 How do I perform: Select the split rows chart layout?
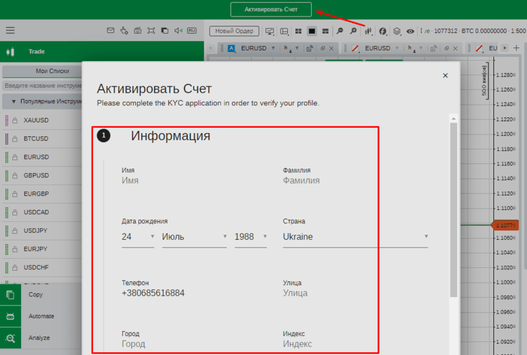(x=325, y=31)
